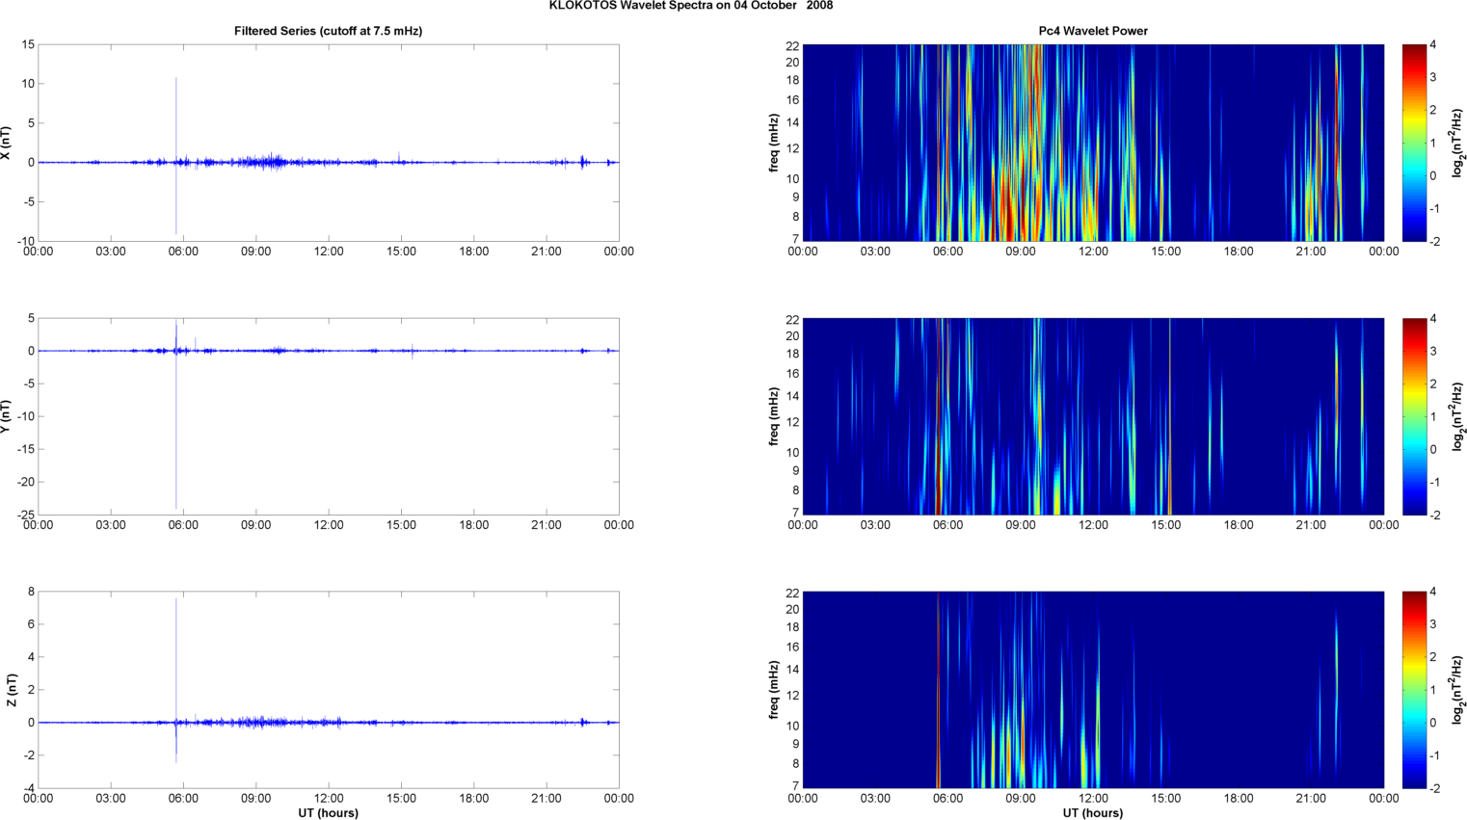Click the Pc4 Wavelet Power heading
1467x820 pixels.
point(1092,31)
